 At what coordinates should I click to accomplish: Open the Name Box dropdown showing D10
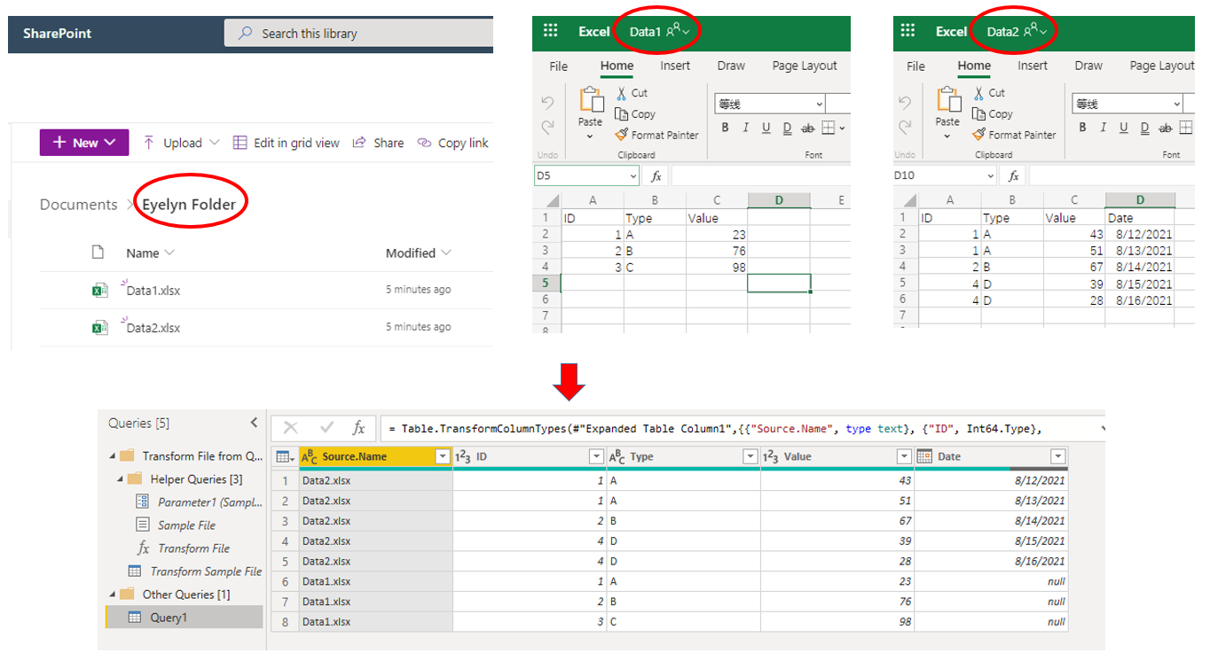coord(989,176)
